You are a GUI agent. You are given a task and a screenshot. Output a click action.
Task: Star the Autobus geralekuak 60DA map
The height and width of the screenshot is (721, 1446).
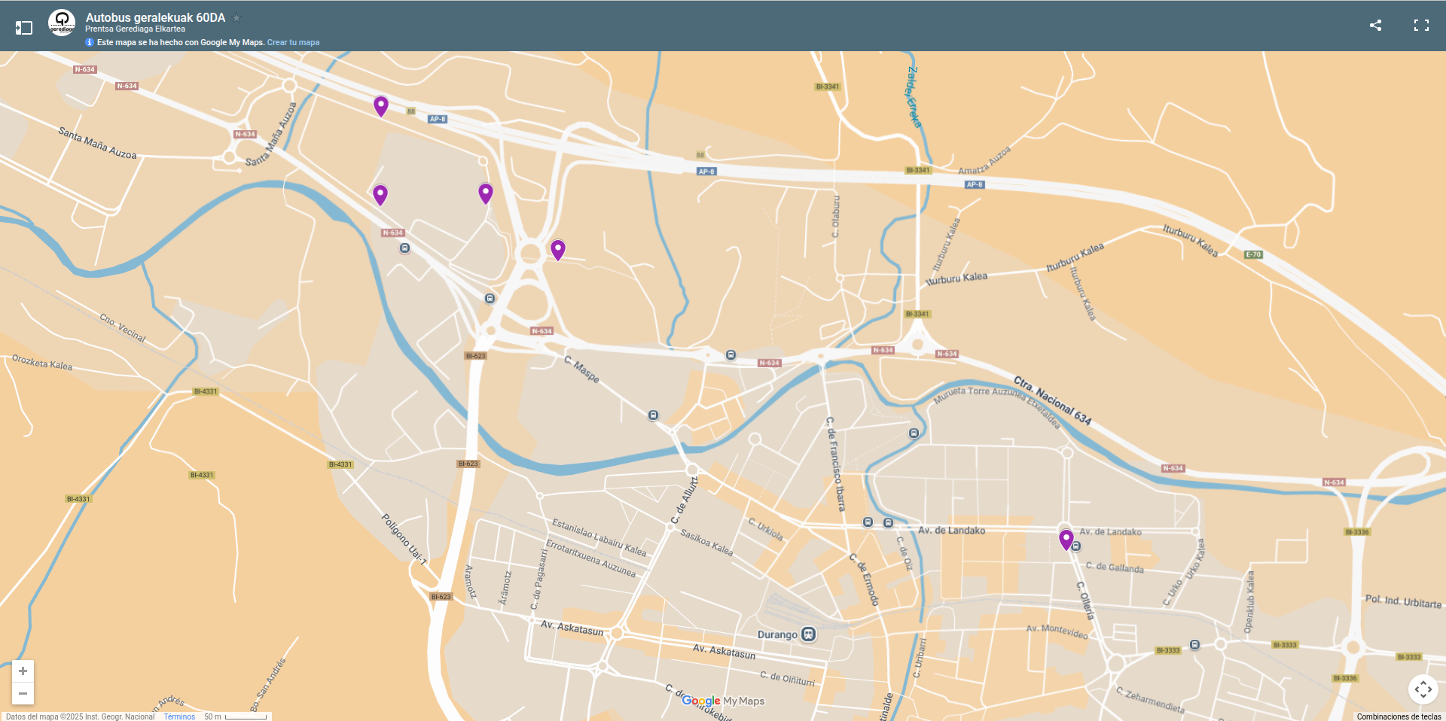click(x=236, y=17)
